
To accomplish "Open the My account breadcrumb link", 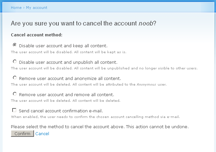I will (x=37, y=8).
